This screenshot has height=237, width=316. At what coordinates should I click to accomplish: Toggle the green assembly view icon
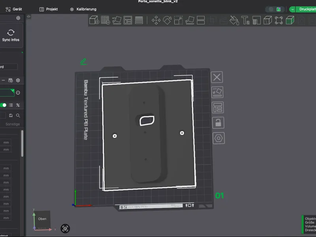pos(290,21)
